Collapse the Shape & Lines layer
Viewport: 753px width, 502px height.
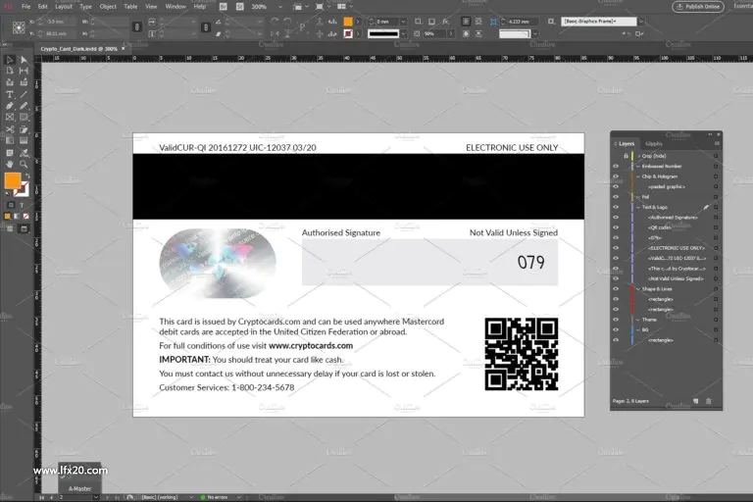pos(638,288)
